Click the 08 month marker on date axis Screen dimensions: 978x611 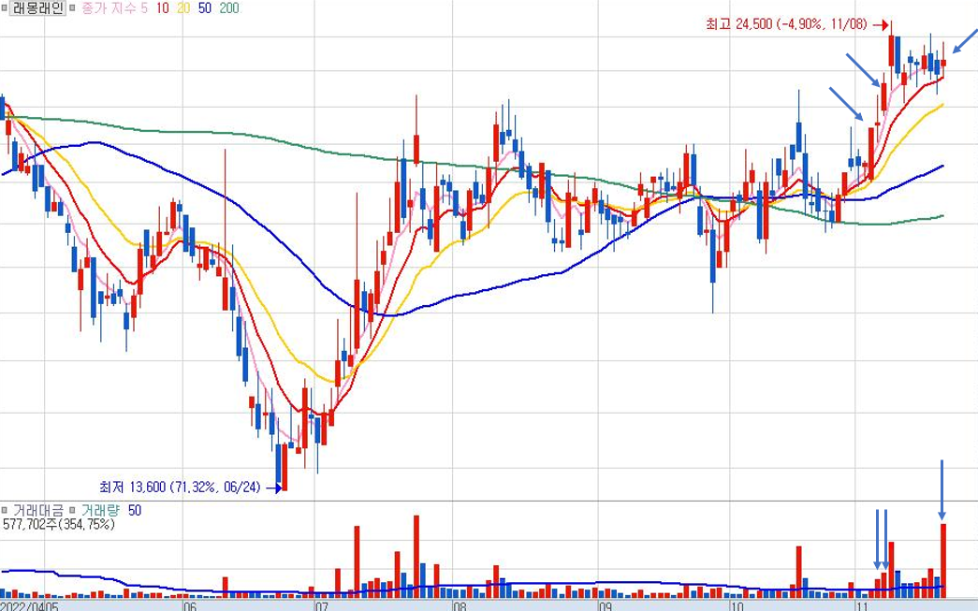point(460,606)
